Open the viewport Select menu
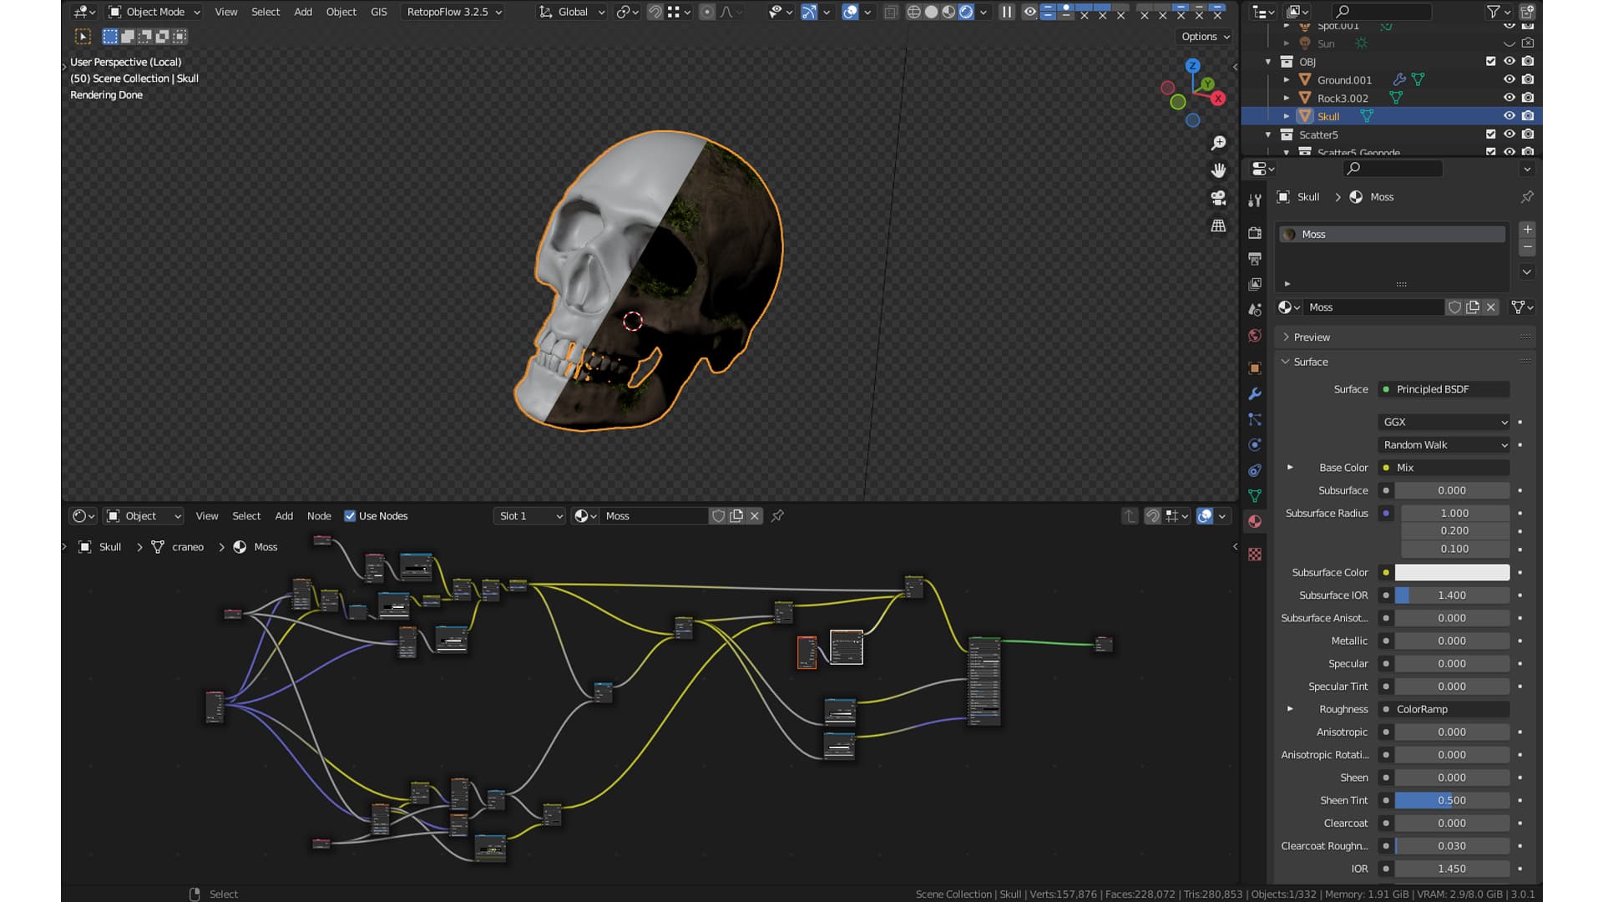 click(x=265, y=12)
